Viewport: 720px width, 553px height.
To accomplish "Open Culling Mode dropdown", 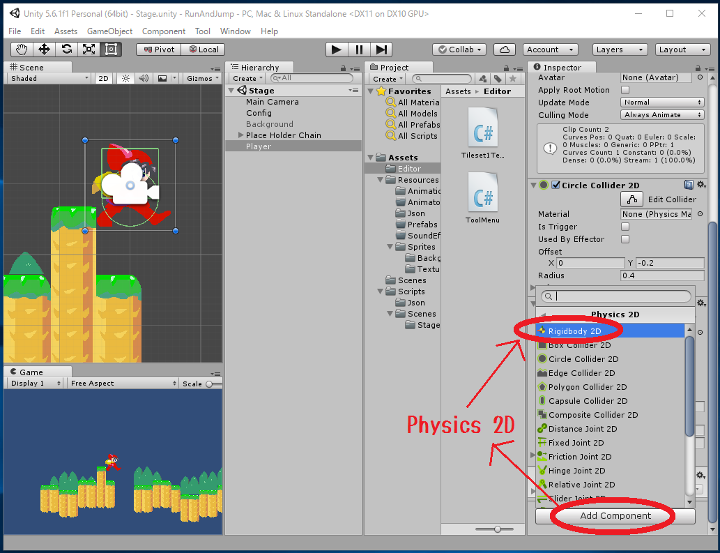I will point(662,114).
